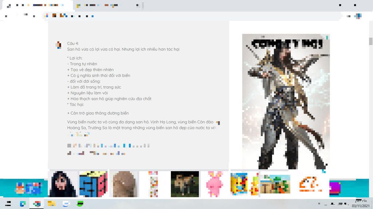Close the second browser tab
This screenshot has width=373, height=209.
137,5
